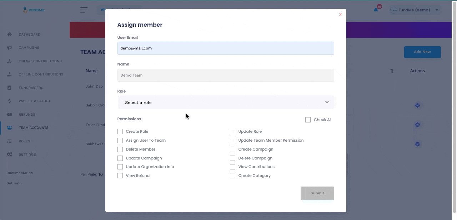The height and width of the screenshot is (220, 457).
Task: Click the Offline Contributions sidebar icon
Action: point(10,74)
